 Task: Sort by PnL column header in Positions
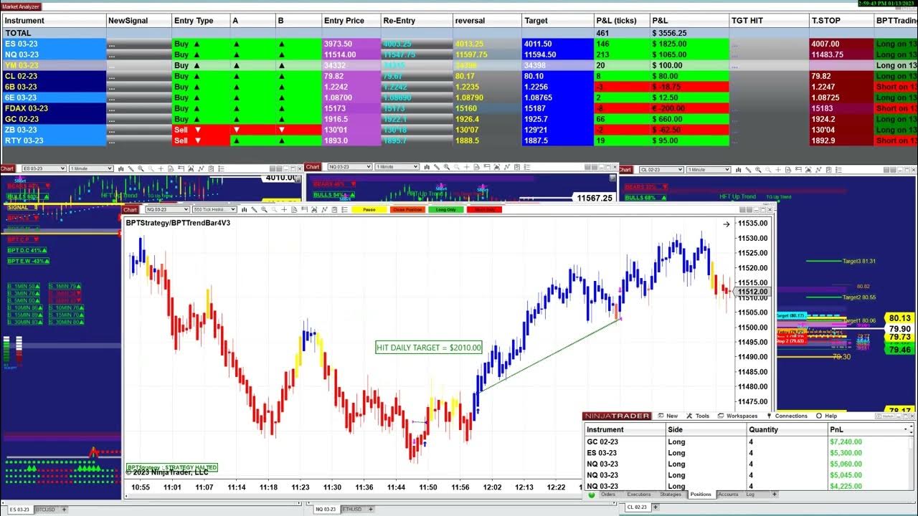point(868,429)
